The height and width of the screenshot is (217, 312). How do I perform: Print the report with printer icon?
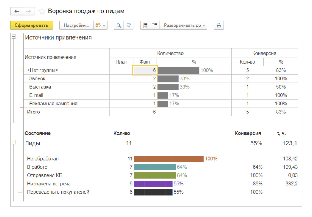coord(219,26)
